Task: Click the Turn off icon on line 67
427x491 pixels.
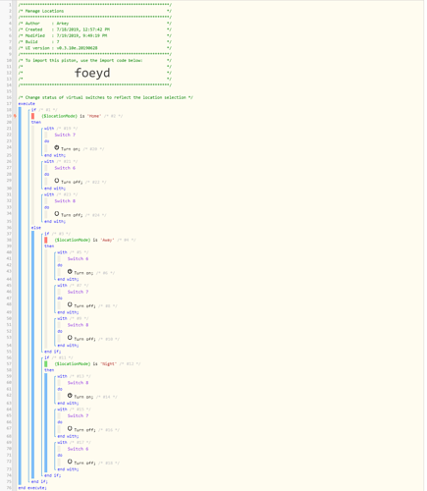Action: 70,429
